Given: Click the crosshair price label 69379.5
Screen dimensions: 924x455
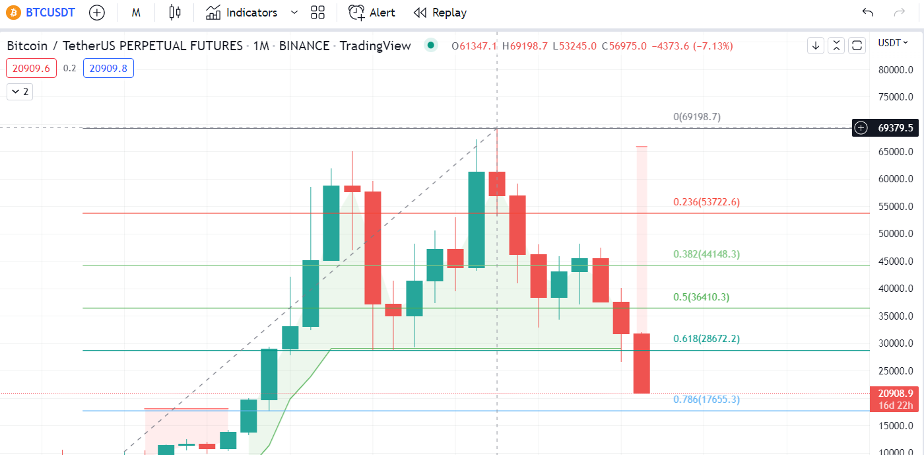Looking at the screenshot, I should [x=895, y=128].
